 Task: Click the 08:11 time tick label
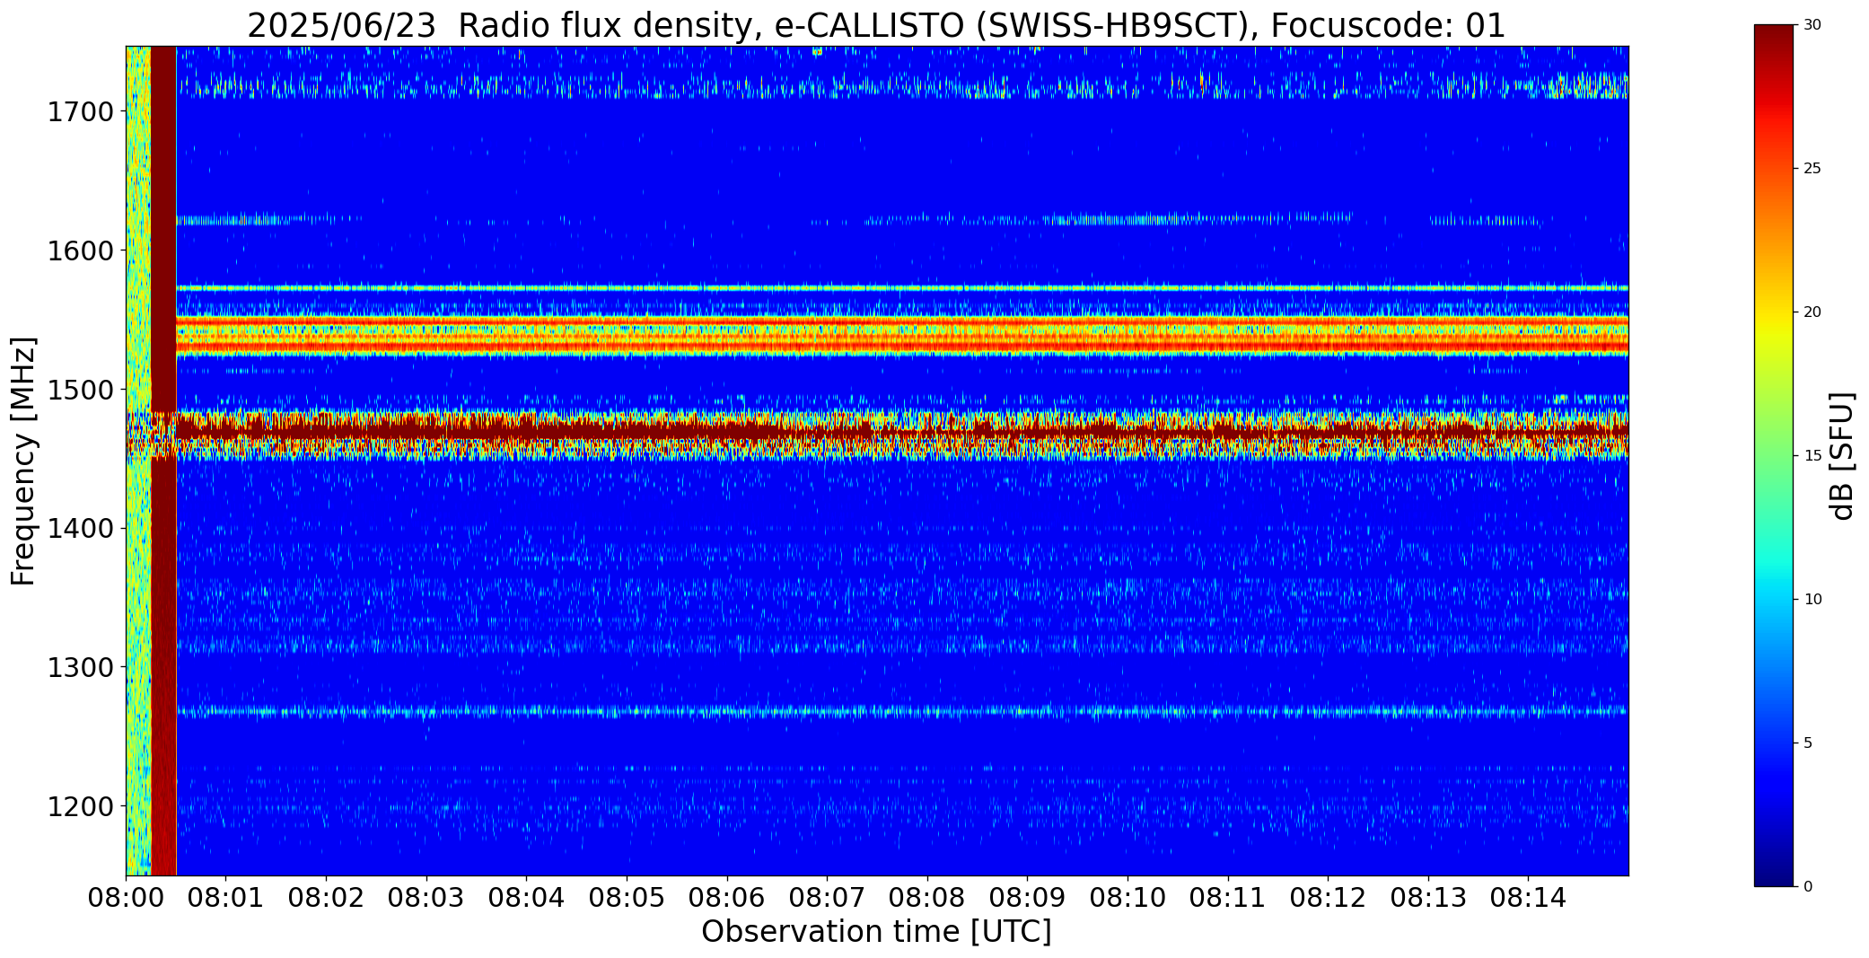click(x=1228, y=897)
